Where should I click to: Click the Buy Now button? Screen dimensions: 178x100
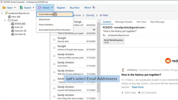75,8
